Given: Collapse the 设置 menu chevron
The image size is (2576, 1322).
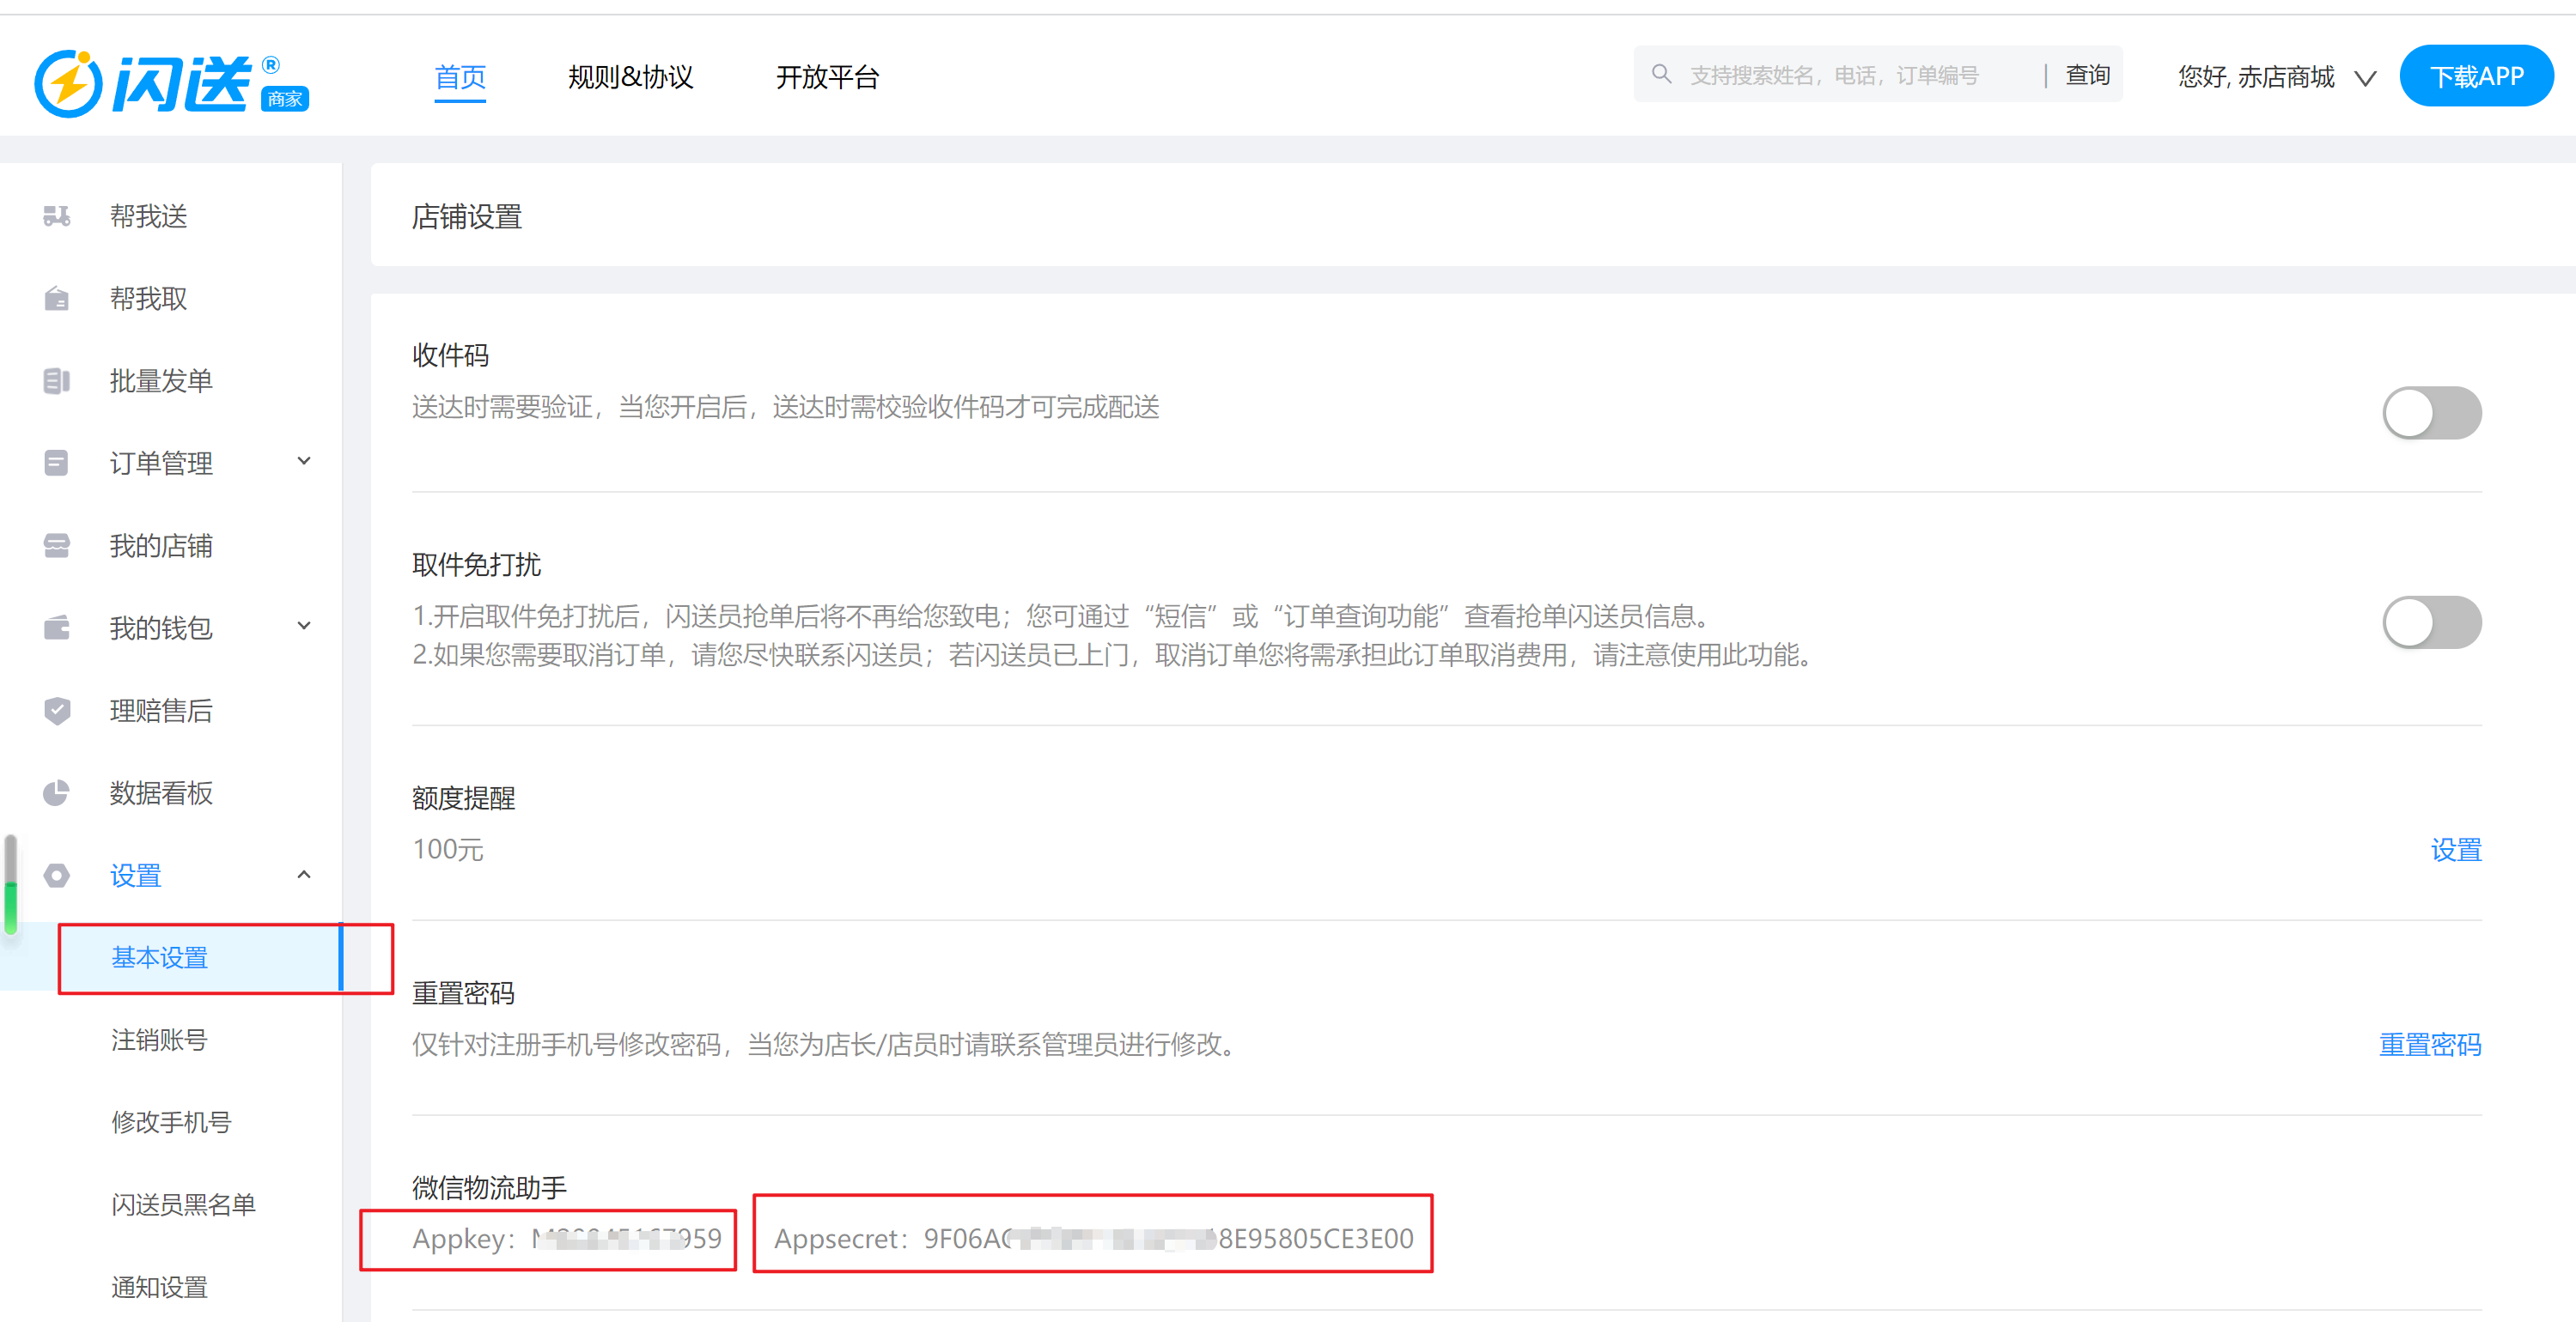Looking at the screenshot, I should [x=304, y=876].
